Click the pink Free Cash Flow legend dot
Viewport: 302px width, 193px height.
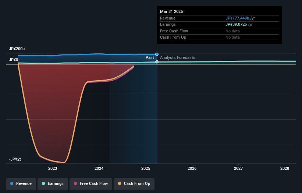coord(75,183)
